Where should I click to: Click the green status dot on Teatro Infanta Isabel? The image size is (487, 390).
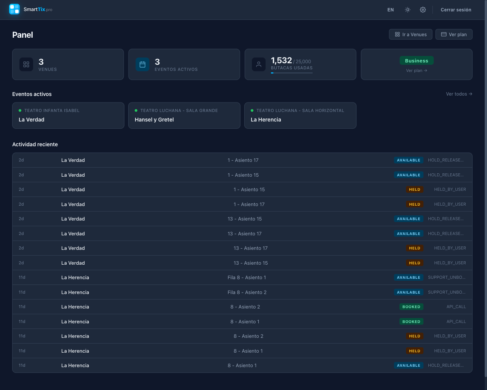coord(20,110)
